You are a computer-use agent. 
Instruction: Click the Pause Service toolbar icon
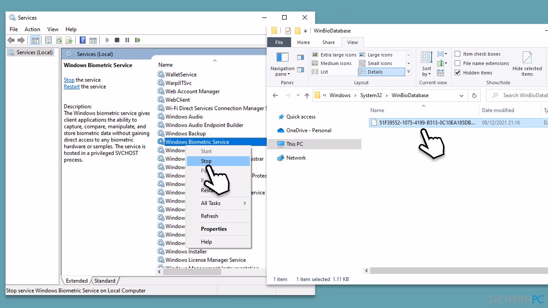click(127, 40)
